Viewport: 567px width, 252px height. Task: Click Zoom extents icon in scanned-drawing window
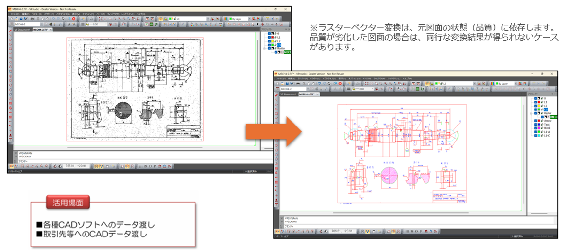(x=101, y=19)
